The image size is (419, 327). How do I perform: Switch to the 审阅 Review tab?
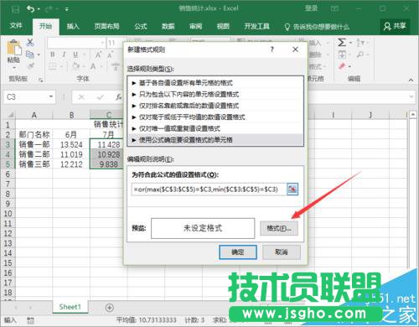click(195, 27)
